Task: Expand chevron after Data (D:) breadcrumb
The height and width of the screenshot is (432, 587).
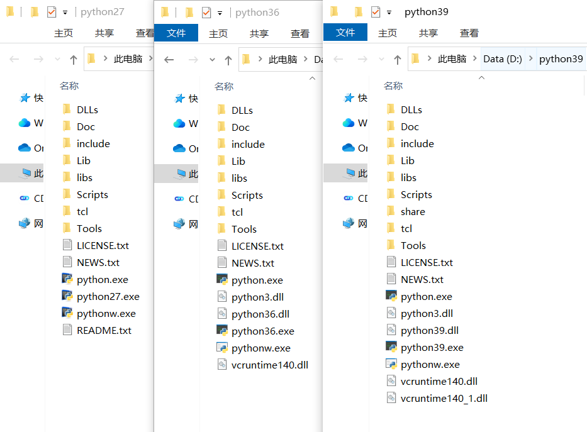Action: pyautogui.click(x=530, y=58)
